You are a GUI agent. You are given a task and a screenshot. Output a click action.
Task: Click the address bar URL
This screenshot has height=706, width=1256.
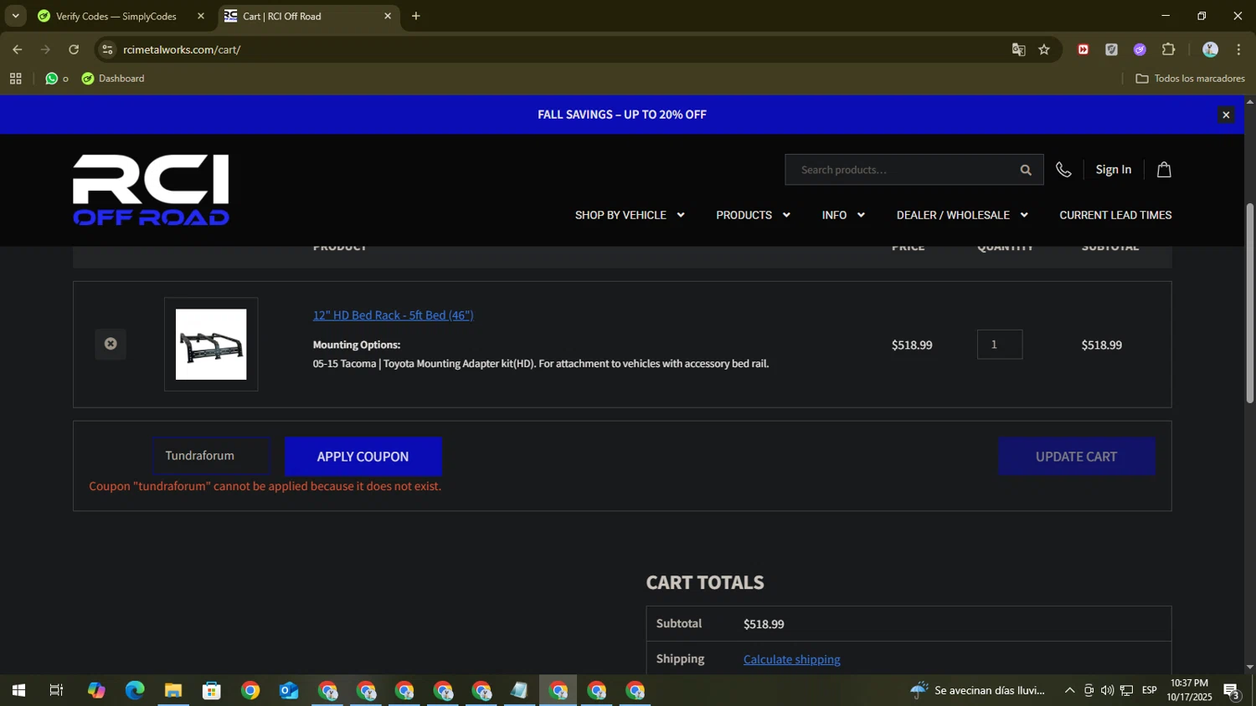tap(182, 49)
